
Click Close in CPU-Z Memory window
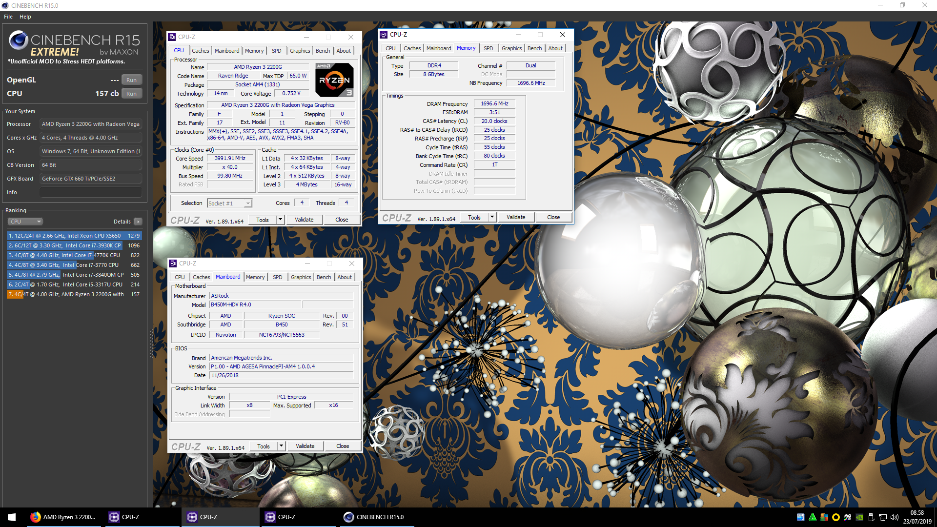pos(553,217)
